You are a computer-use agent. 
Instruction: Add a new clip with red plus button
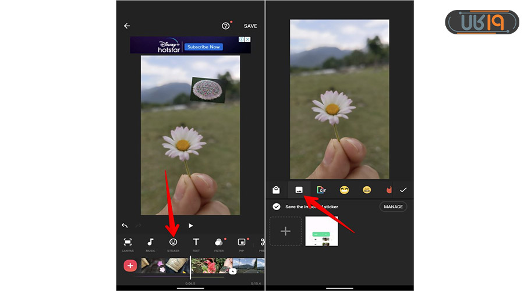tap(130, 265)
